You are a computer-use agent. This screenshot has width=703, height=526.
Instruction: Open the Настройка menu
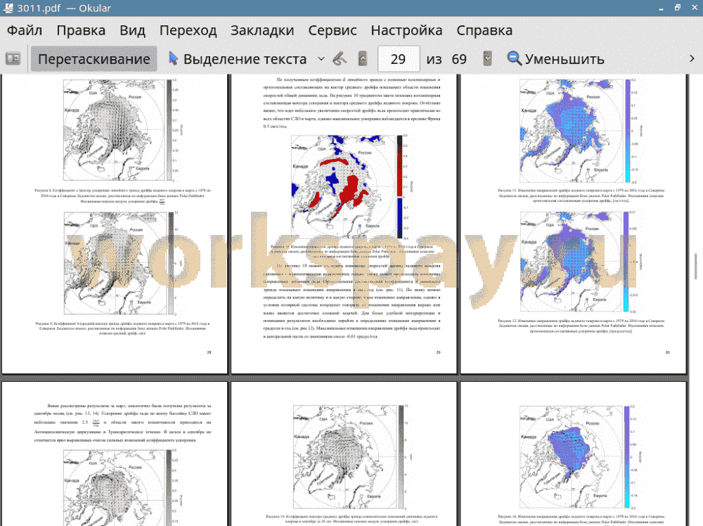pyautogui.click(x=406, y=30)
